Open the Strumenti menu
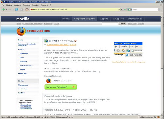The height and width of the screenshot is (119, 164). (x=44, y=5)
